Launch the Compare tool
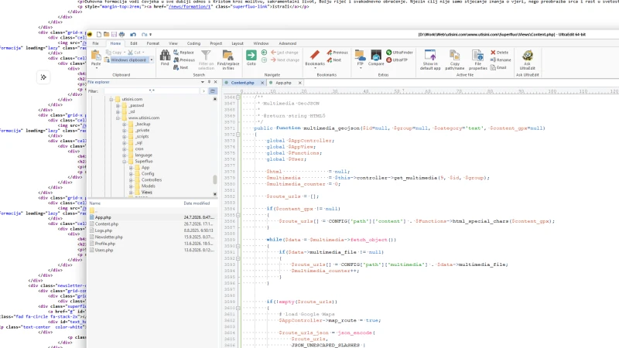Image resolution: width=619 pixels, height=348 pixels. pyautogui.click(x=376, y=57)
